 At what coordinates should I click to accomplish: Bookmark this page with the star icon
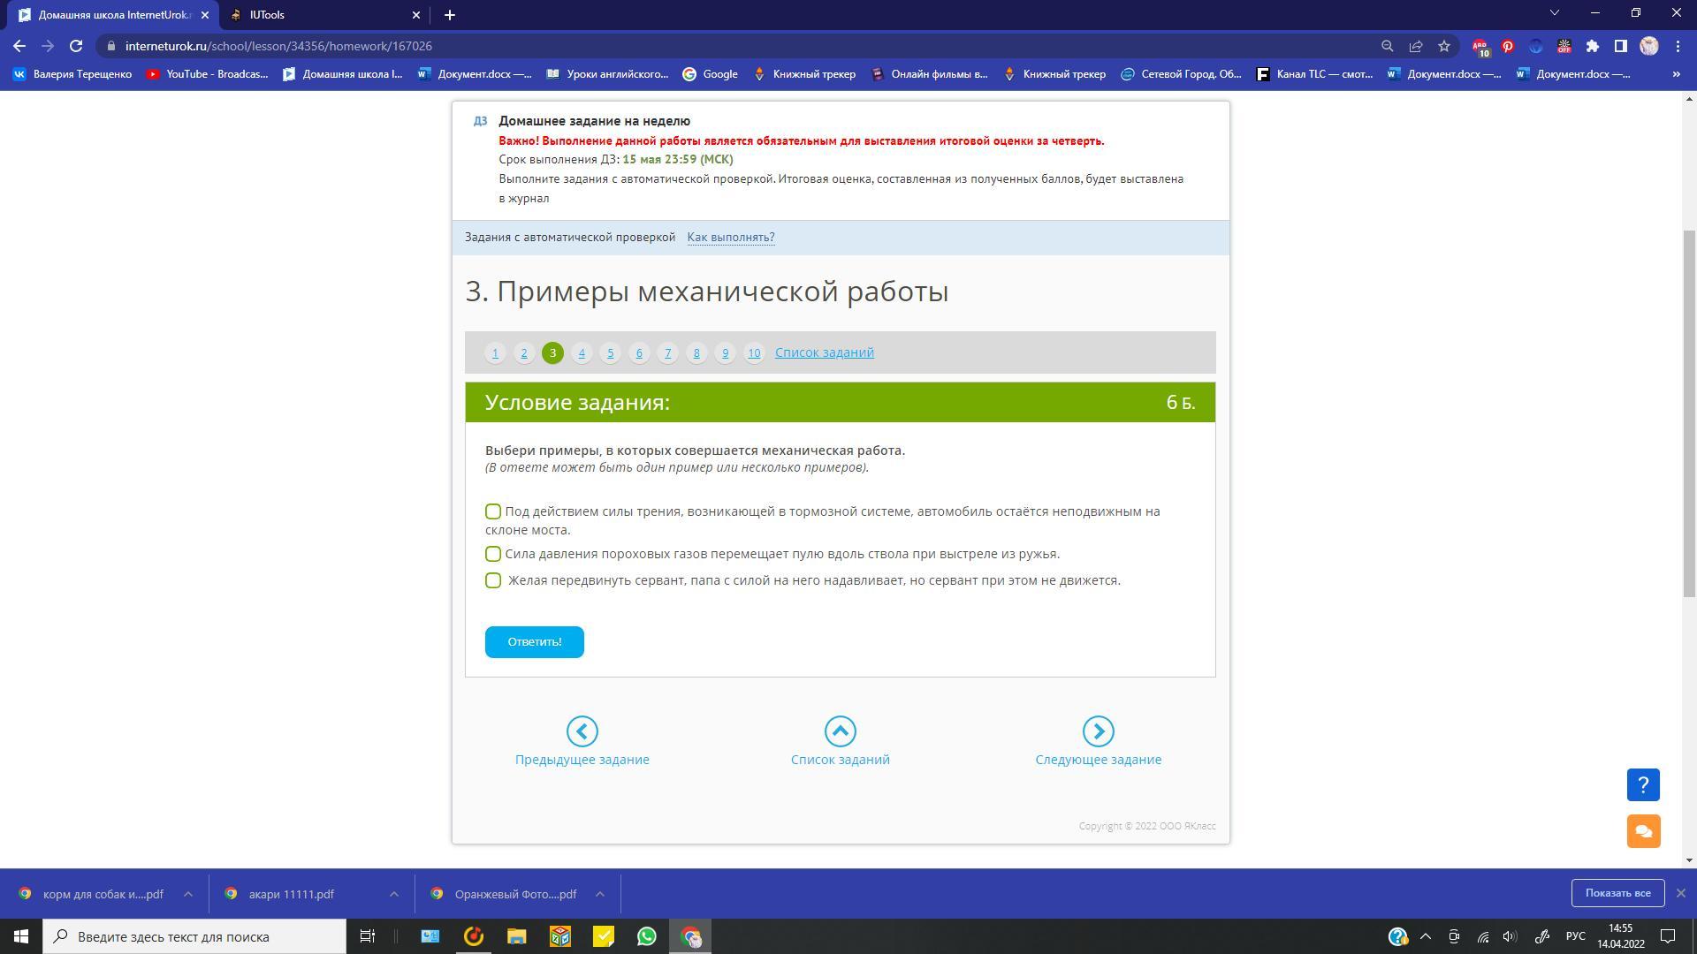[x=1444, y=46]
